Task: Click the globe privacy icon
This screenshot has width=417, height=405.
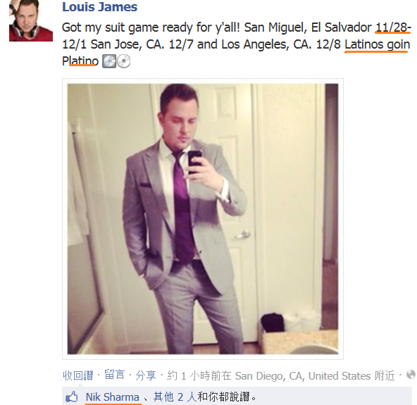Action: coord(411,375)
